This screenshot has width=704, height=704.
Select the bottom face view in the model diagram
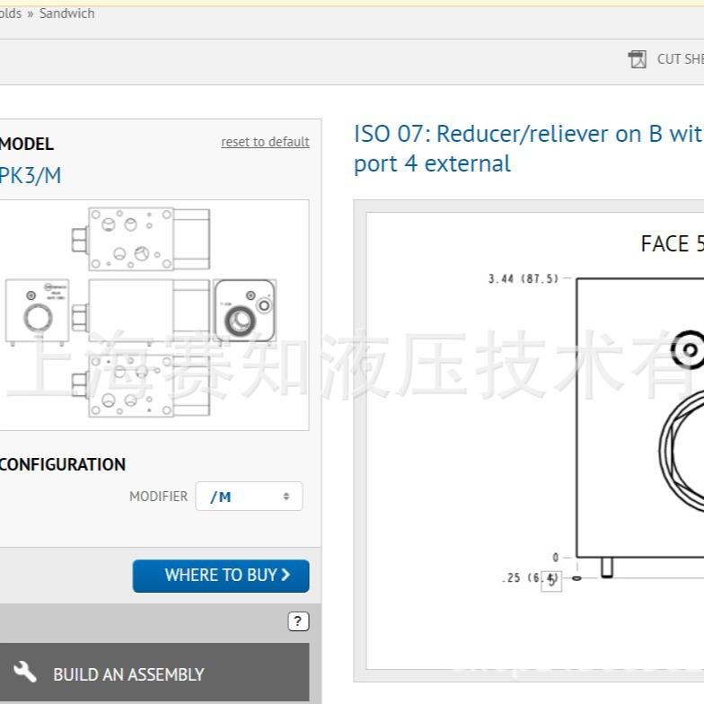pos(142,384)
